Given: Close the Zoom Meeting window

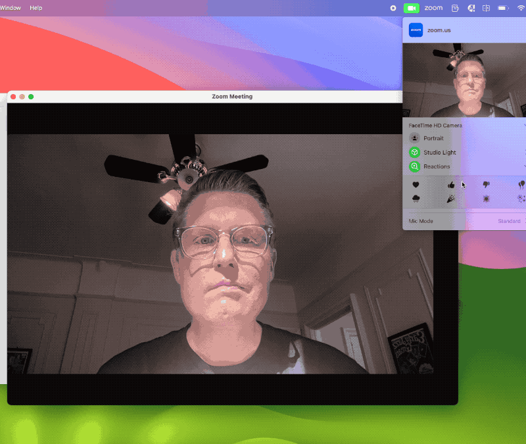Looking at the screenshot, I should click(13, 97).
